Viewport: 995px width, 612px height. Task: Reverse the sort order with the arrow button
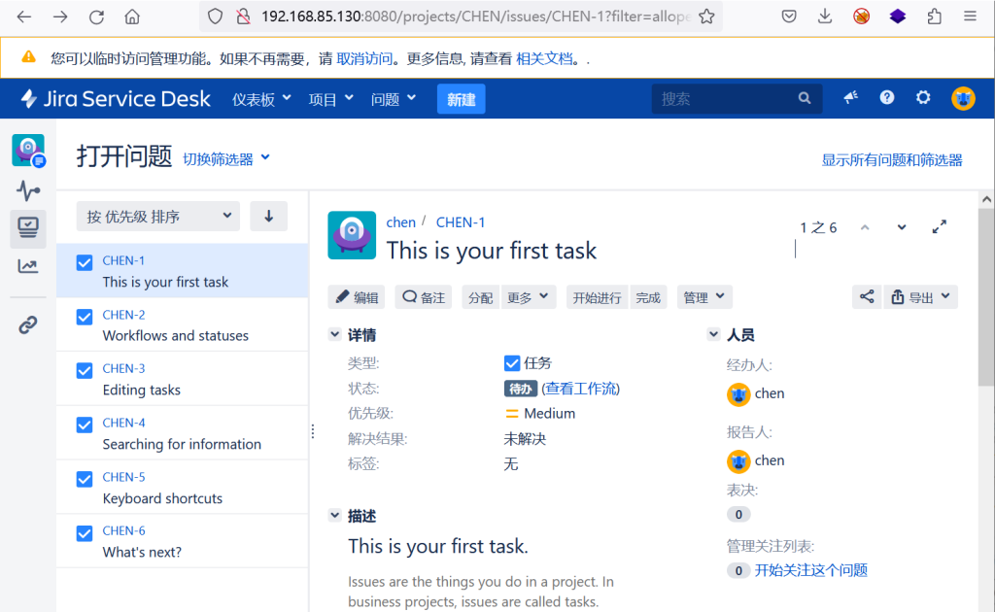(268, 217)
